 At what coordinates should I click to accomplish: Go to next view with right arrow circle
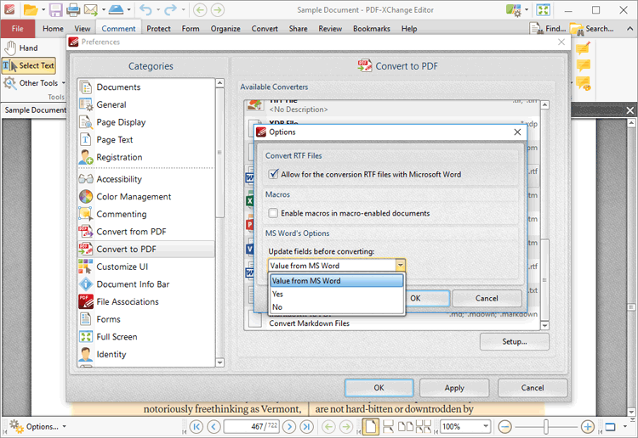coord(218,9)
